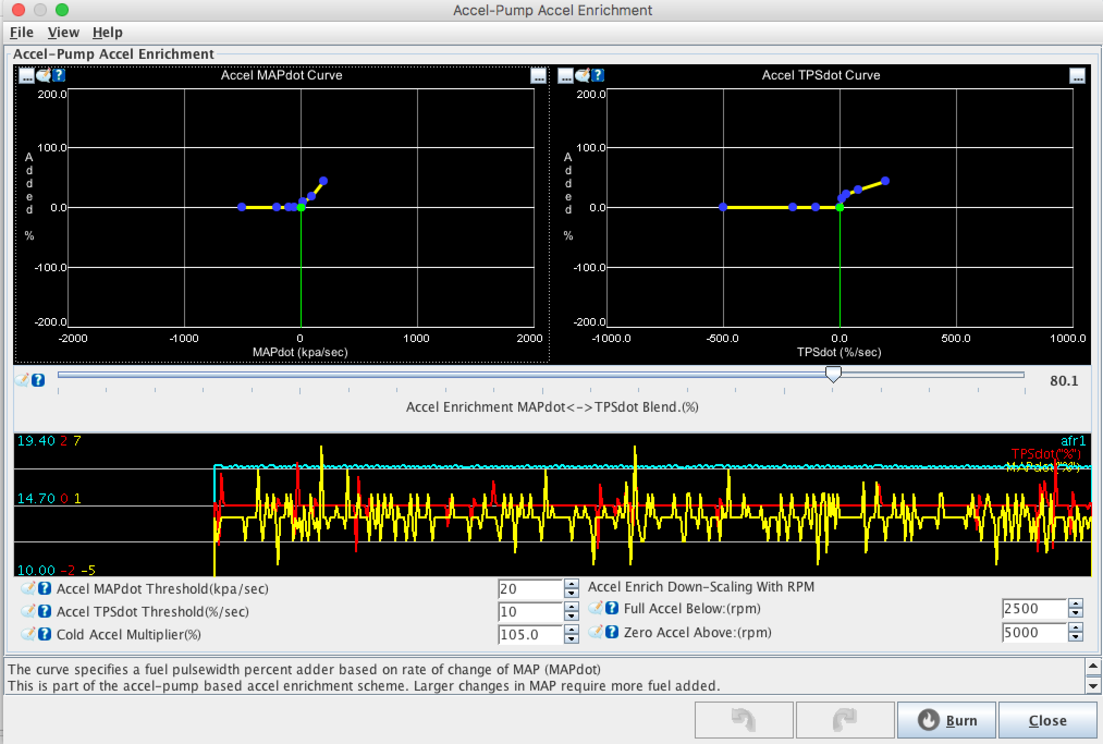Decrease Accel TPSdot Threshold with down arrow
The height and width of the screenshot is (744, 1103).
571,617
